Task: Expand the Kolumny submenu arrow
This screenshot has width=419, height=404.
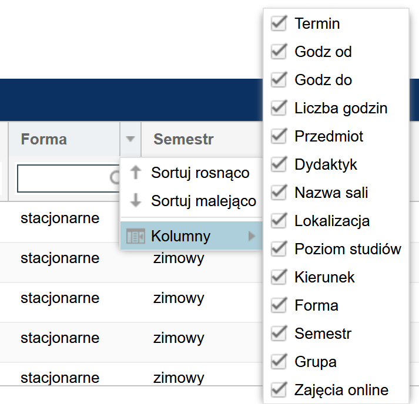Action: point(252,236)
